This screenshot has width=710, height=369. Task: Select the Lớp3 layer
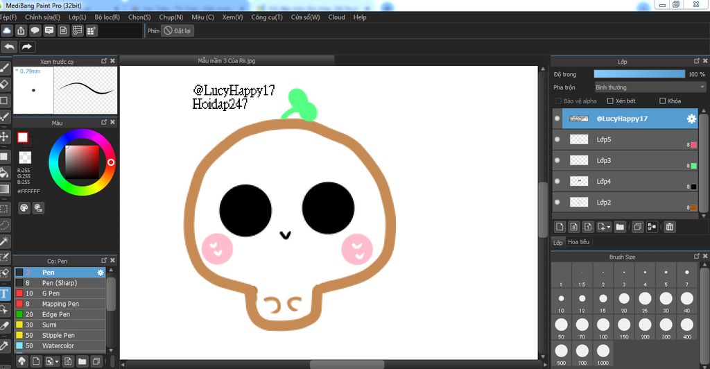(625, 160)
